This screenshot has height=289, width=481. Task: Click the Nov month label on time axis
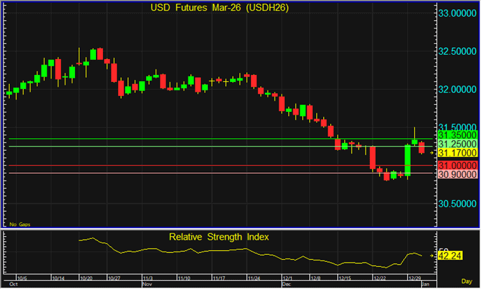147,285
